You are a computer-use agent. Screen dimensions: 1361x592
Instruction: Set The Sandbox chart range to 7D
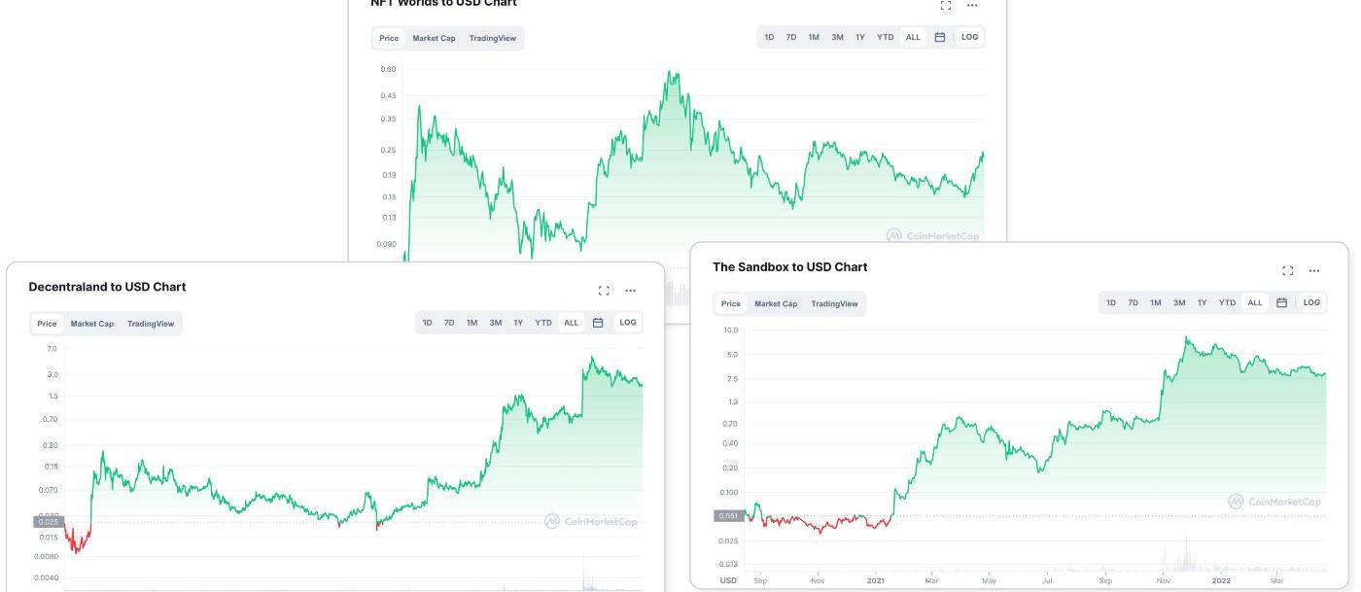tap(1133, 303)
